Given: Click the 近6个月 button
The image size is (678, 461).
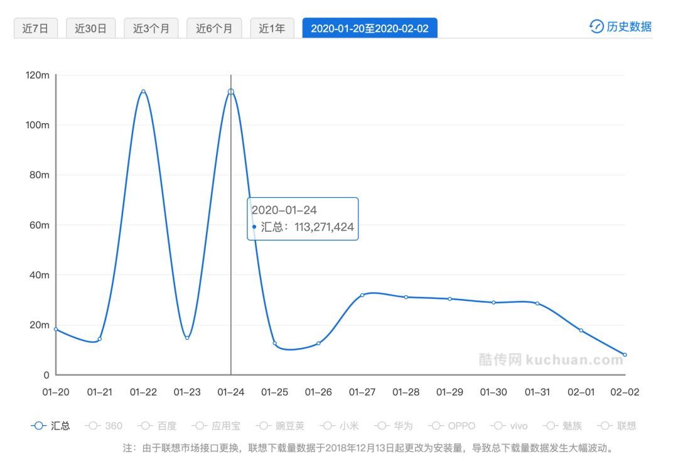Looking at the screenshot, I should [214, 28].
